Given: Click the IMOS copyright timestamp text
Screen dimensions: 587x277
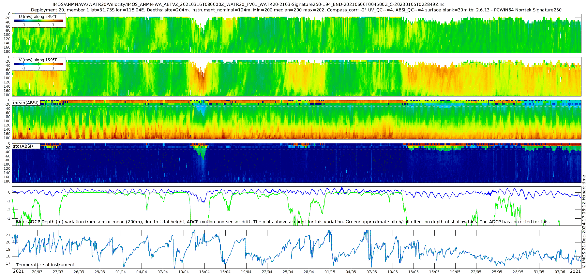Looking at the screenshot, I should 584,222.
